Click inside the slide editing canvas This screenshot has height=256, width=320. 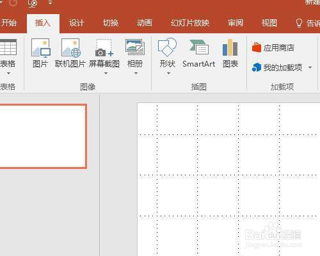point(228,179)
